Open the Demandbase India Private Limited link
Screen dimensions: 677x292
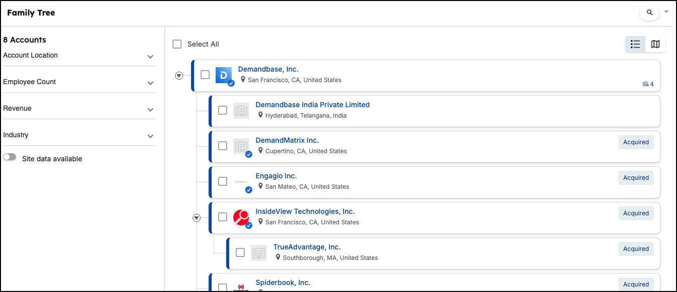pos(312,105)
